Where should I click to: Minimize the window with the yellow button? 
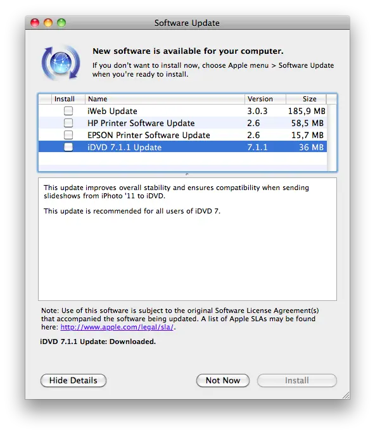[48, 23]
